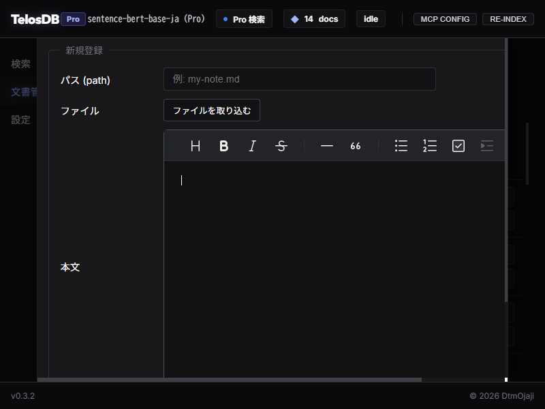Insert a horizontal line in editor
This screenshot has height=409, width=545.
click(x=327, y=146)
